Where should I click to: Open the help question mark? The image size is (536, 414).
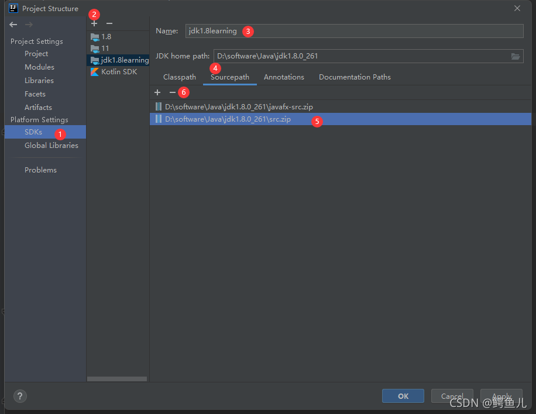pyautogui.click(x=20, y=396)
